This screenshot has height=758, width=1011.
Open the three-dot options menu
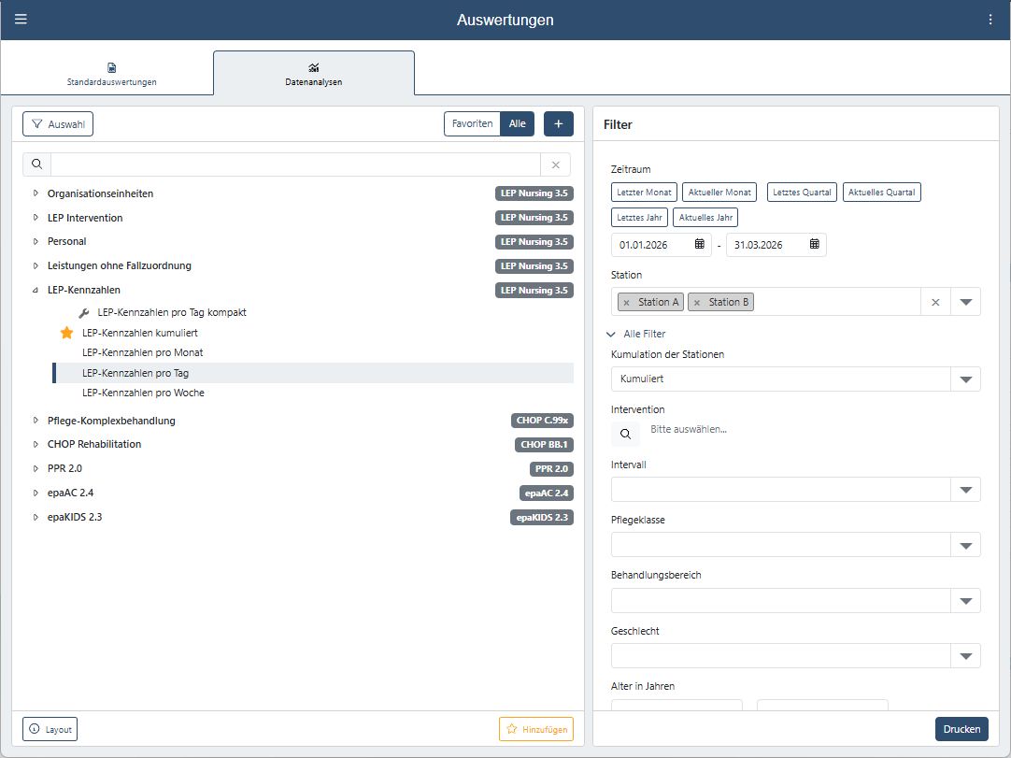(x=990, y=20)
